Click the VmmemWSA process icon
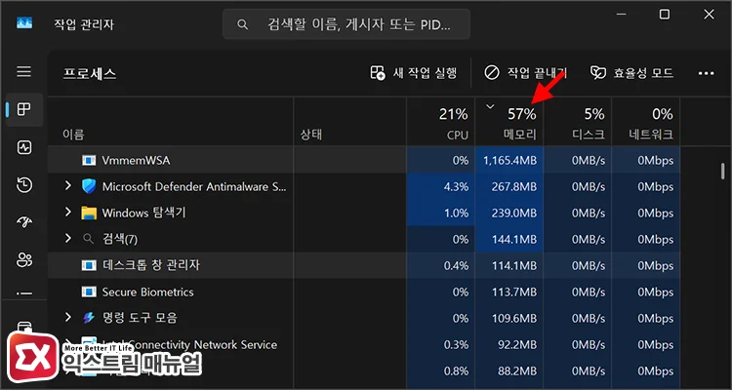732x390 pixels. pyautogui.click(x=89, y=161)
